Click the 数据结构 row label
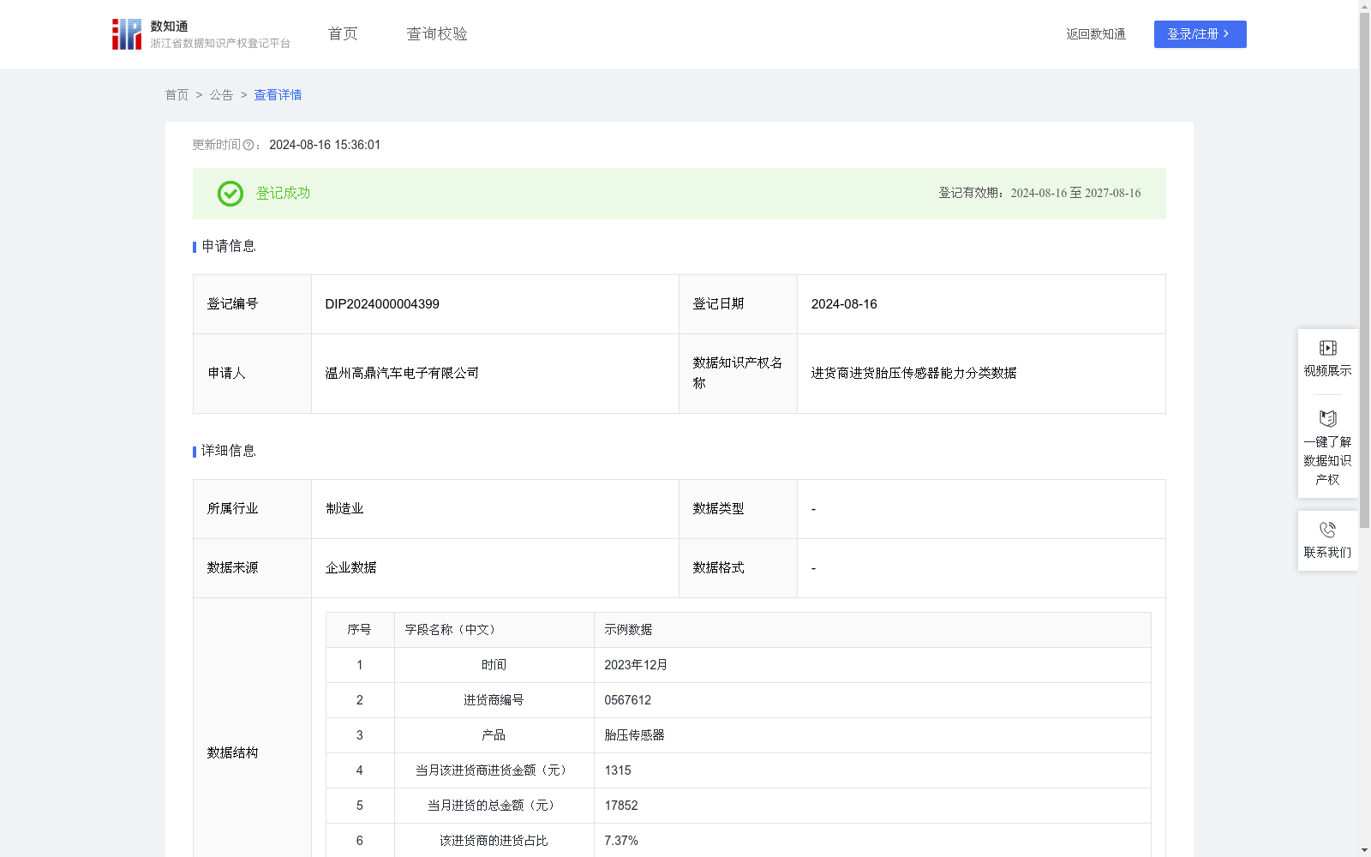Screen dimensions: 1371x857 coord(232,753)
